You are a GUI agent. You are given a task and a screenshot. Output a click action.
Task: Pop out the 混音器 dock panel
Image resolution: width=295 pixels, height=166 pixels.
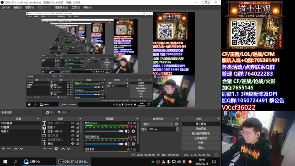pyautogui.click(x=137, y=118)
